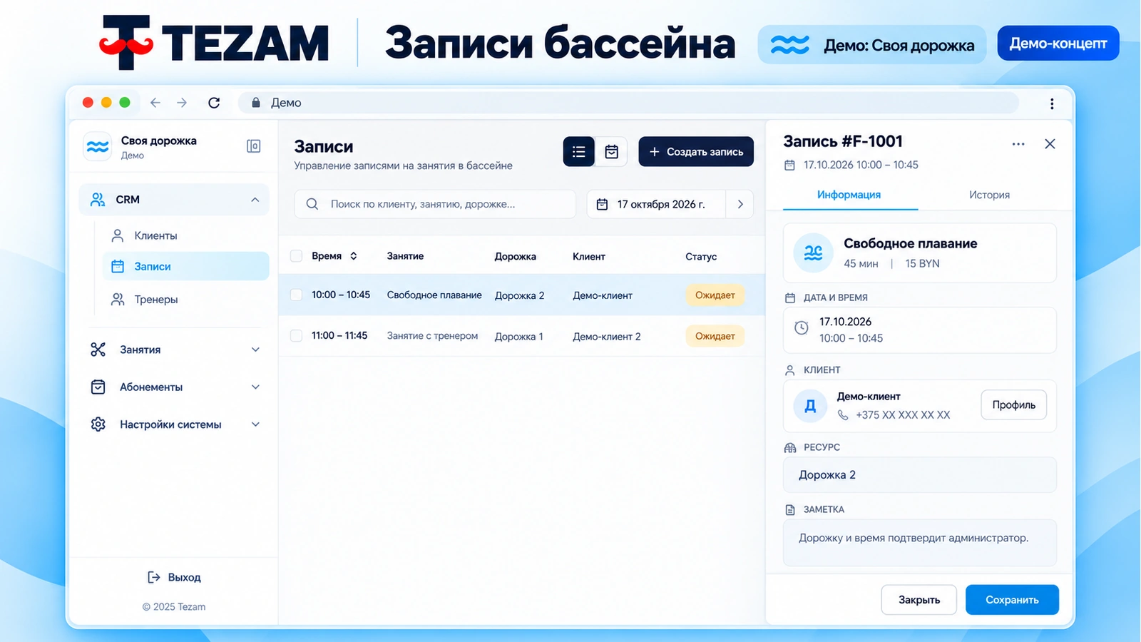This screenshot has width=1141, height=642.
Task: Switch to list view icon
Action: pos(578,151)
